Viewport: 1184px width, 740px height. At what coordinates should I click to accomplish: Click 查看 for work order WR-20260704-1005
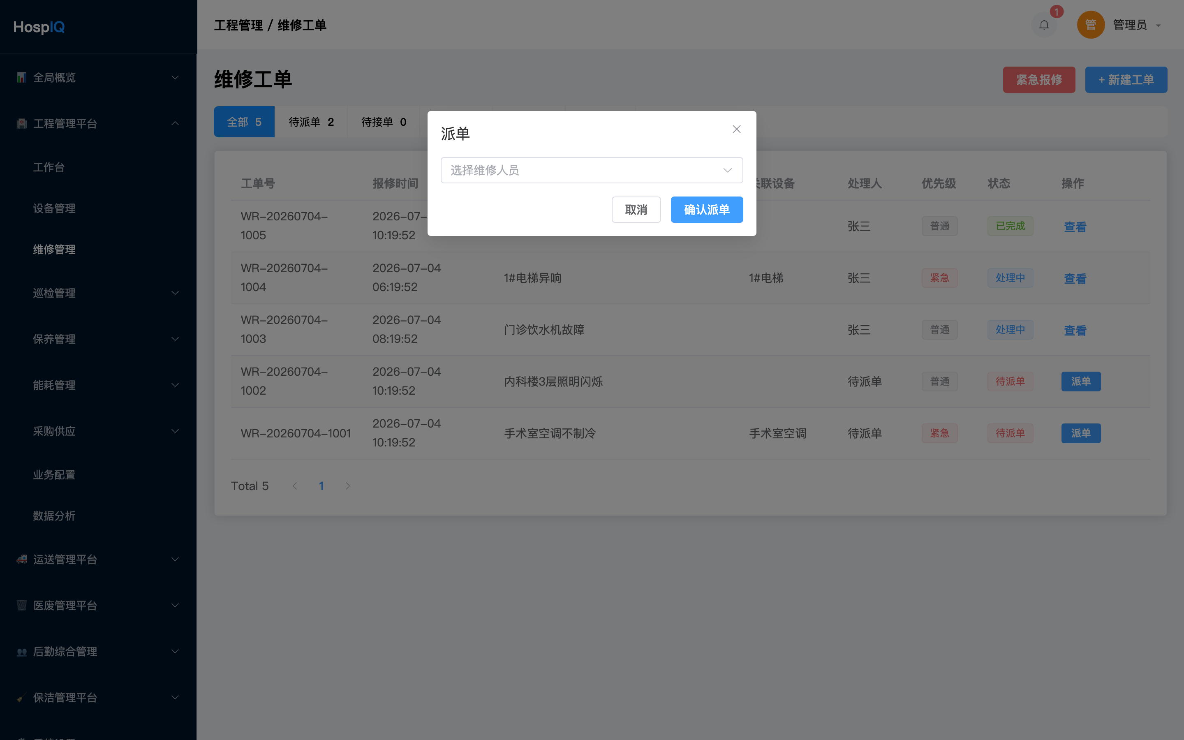1075,227
